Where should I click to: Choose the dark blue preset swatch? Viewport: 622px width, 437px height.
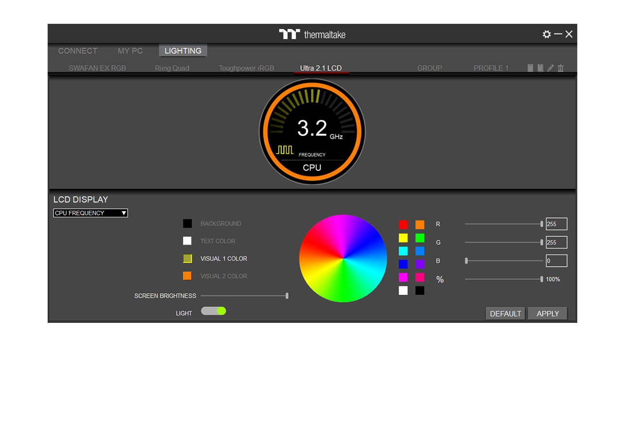[x=403, y=264]
